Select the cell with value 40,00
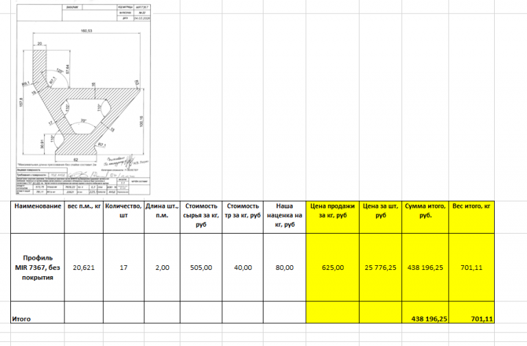The width and height of the screenshot is (527, 346). pyautogui.click(x=243, y=267)
